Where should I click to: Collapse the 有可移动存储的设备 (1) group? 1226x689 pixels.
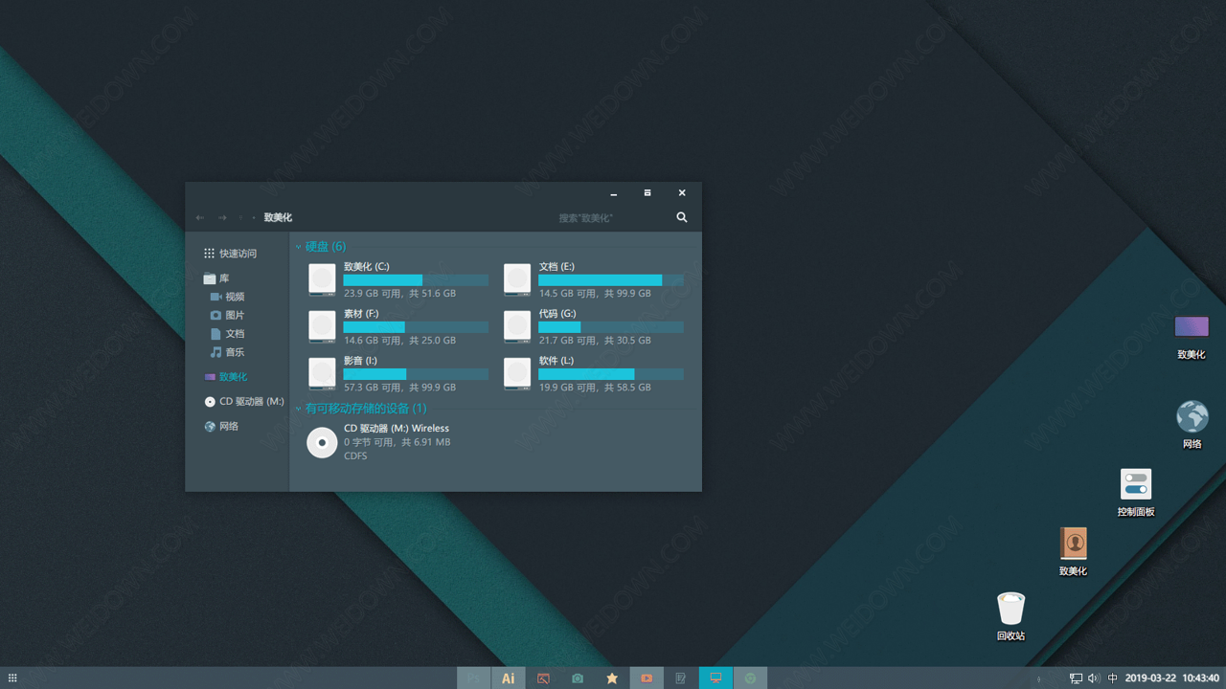click(x=298, y=409)
